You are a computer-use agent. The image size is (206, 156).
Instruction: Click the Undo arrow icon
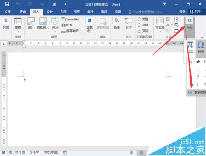[x=18, y=4]
